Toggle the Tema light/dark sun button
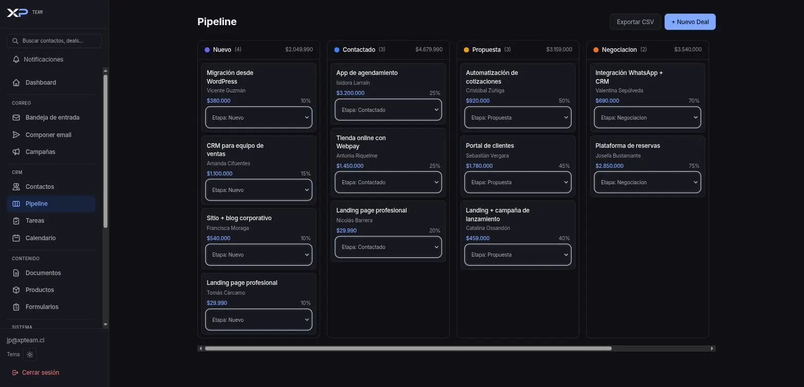Image resolution: width=804 pixels, height=387 pixels. tap(30, 355)
